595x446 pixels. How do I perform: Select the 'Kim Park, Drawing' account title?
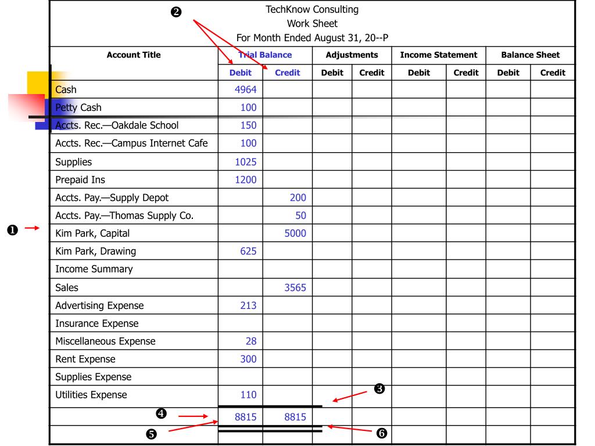96,251
